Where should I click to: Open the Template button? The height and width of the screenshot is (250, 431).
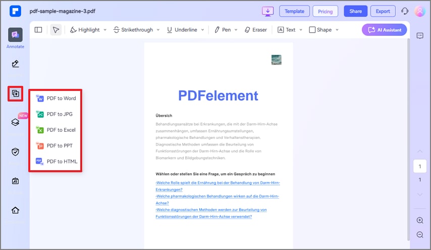[x=294, y=11]
